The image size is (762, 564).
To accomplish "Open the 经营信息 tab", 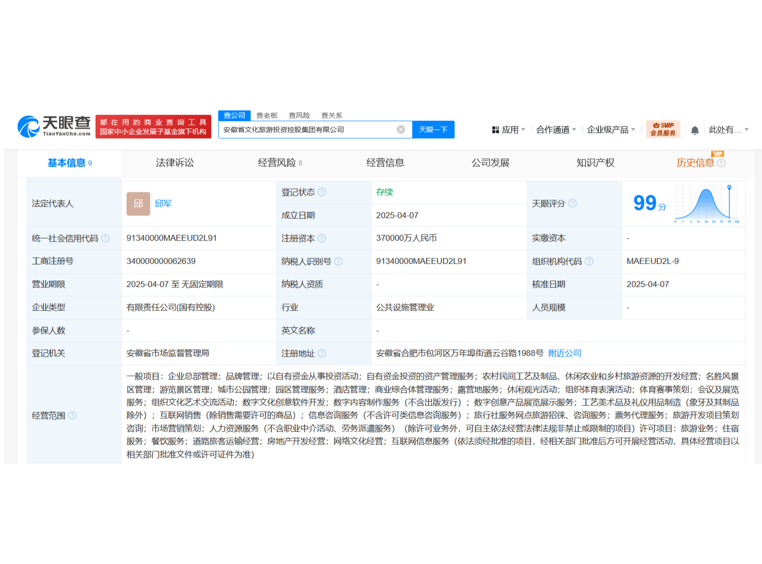I will [x=385, y=163].
